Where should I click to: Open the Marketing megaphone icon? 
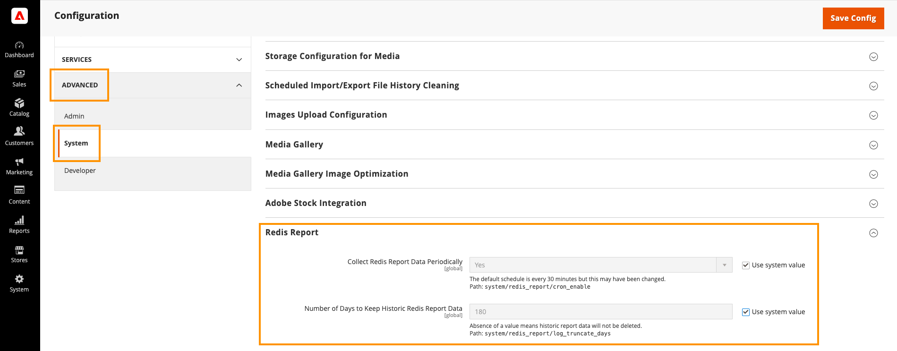(19, 161)
